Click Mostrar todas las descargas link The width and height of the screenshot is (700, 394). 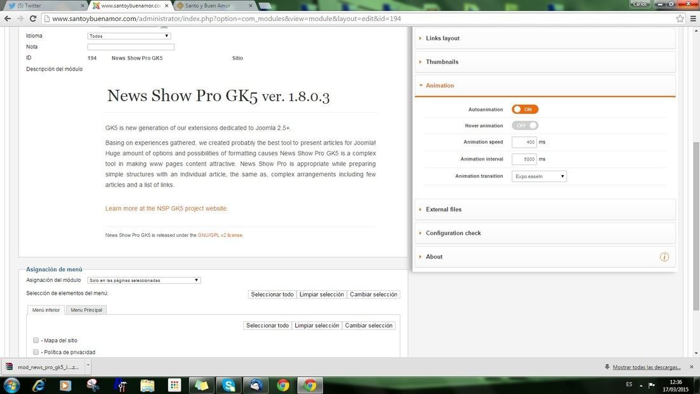(x=647, y=367)
